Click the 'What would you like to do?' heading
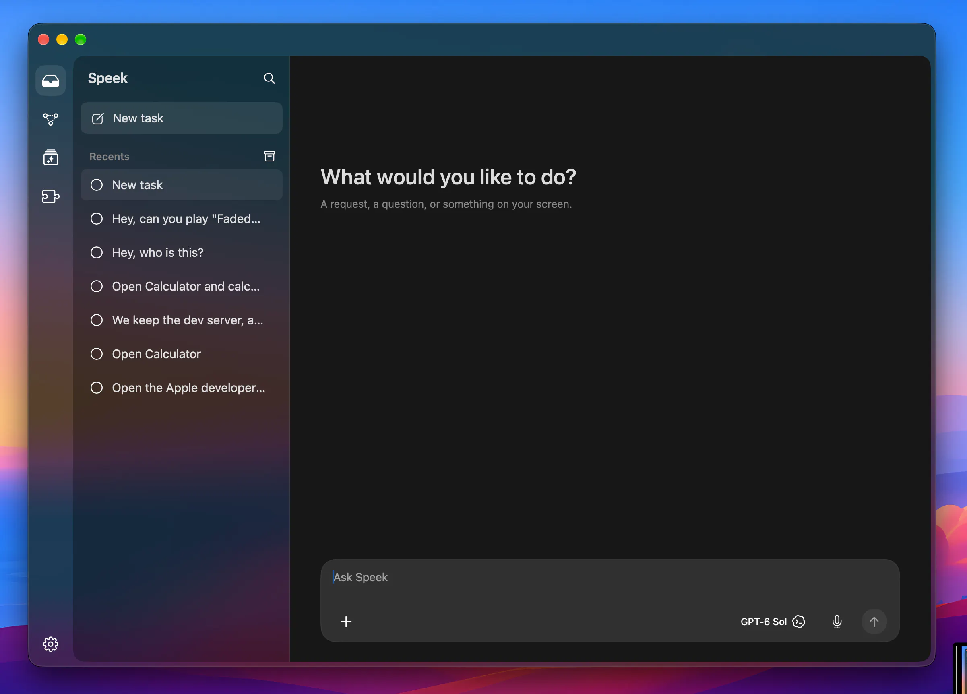Image resolution: width=967 pixels, height=694 pixels. coord(448,177)
